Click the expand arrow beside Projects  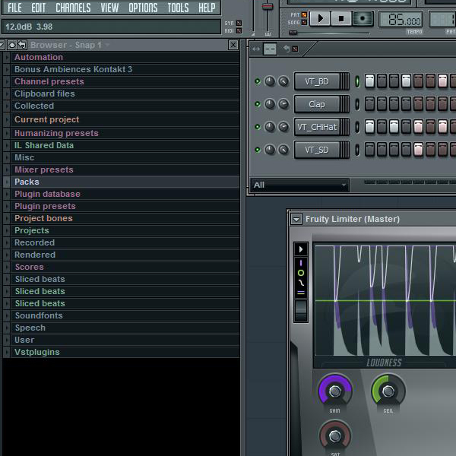(x=6, y=230)
